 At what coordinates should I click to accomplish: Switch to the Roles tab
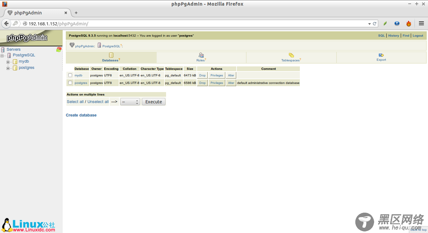[201, 57]
